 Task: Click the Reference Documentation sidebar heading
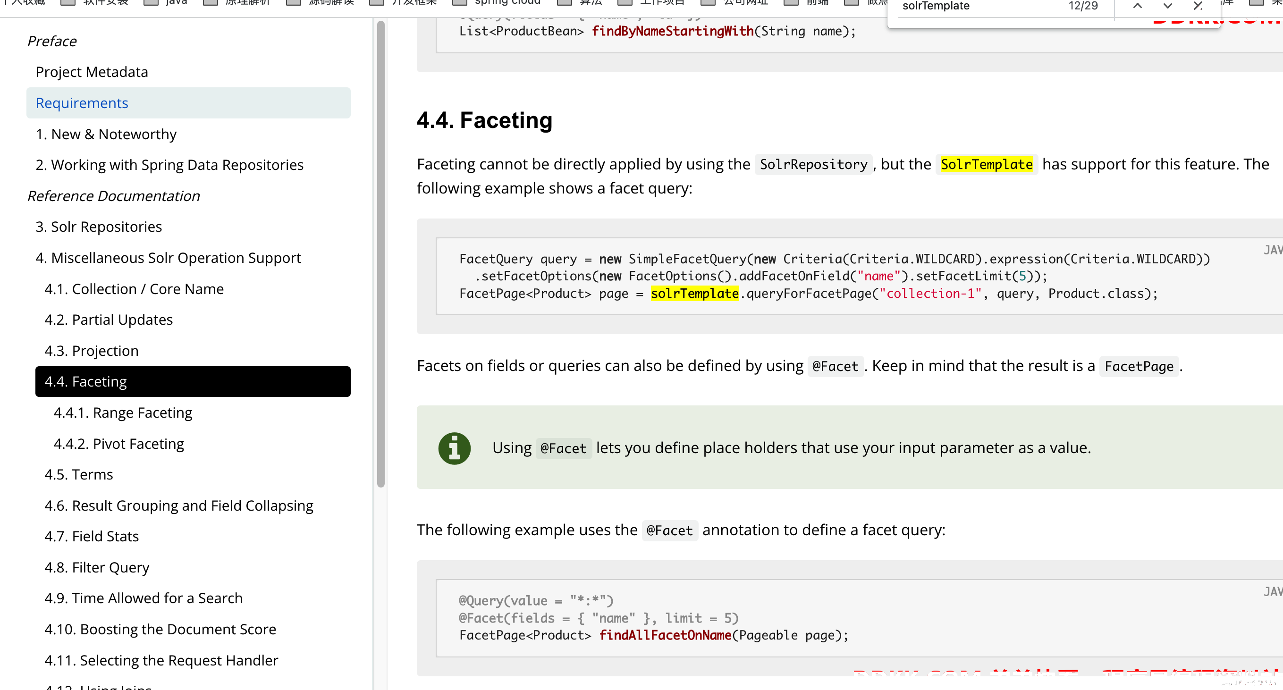pyautogui.click(x=114, y=196)
